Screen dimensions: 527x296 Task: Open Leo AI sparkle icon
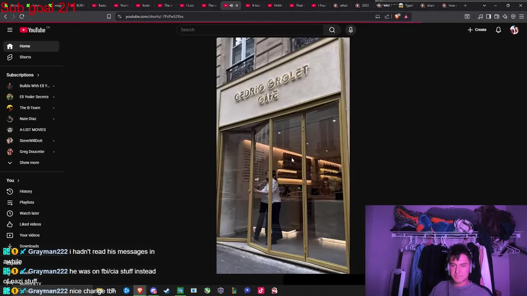(505, 16)
